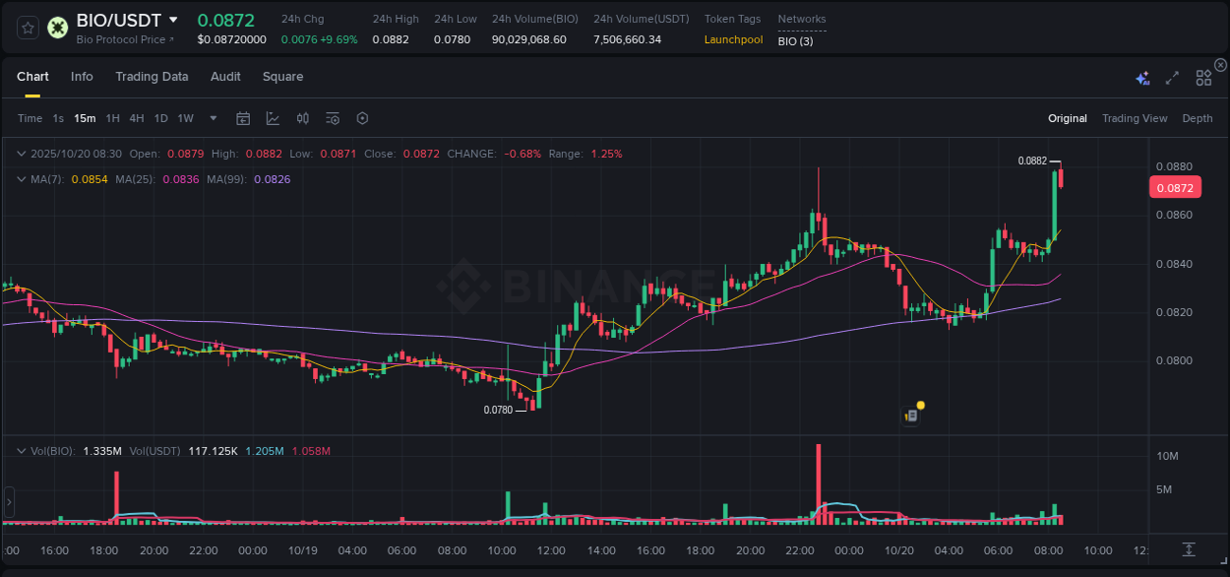Collapse the Vol(BIO) volume row
The width and height of the screenshot is (1230, 577).
pos(22,450)
